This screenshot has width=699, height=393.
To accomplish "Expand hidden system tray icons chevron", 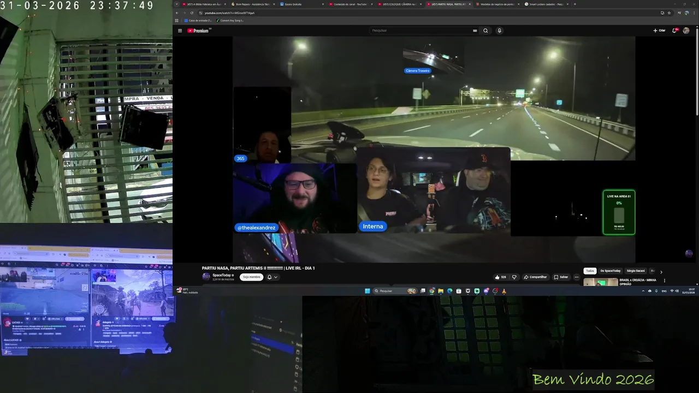I will point(643,291).
